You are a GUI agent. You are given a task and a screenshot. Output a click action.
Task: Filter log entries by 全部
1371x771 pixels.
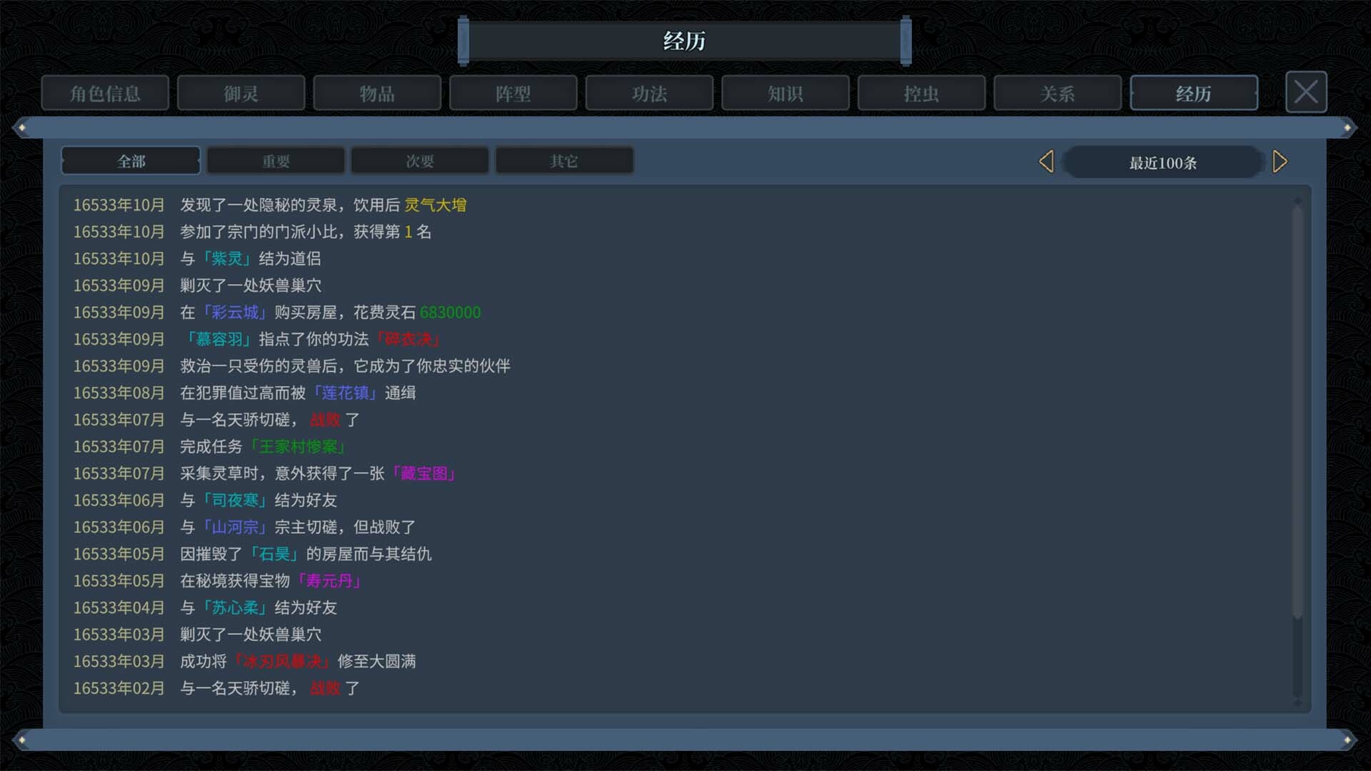pos(131,161)
